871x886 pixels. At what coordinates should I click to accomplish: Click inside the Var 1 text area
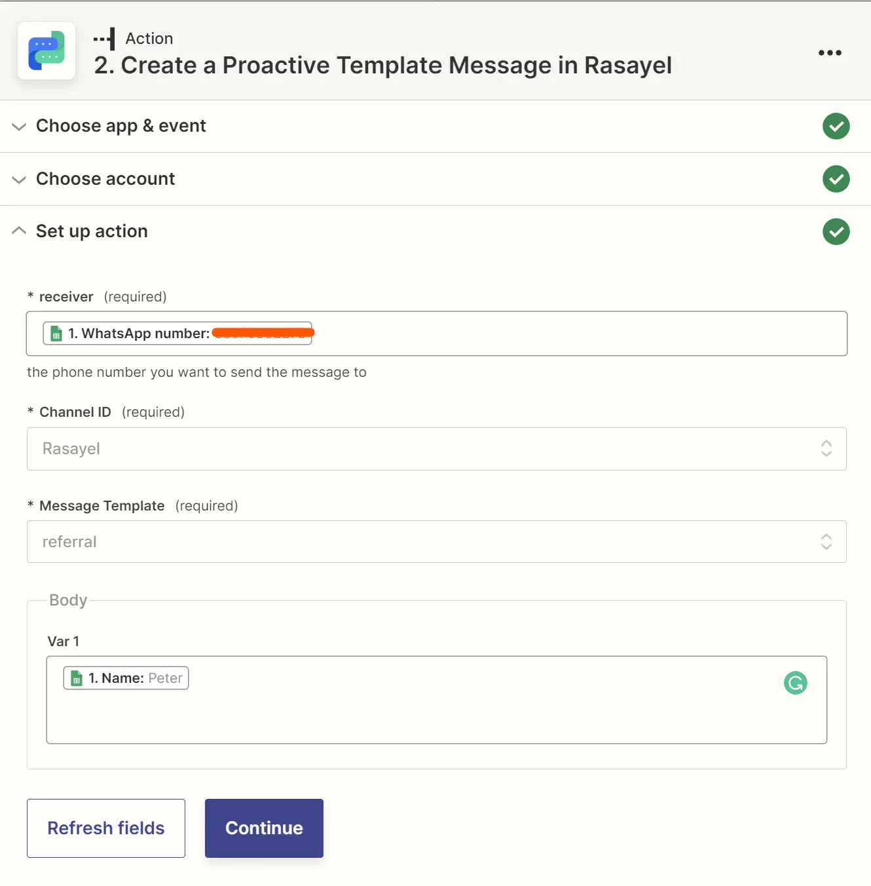click(436, 700)
